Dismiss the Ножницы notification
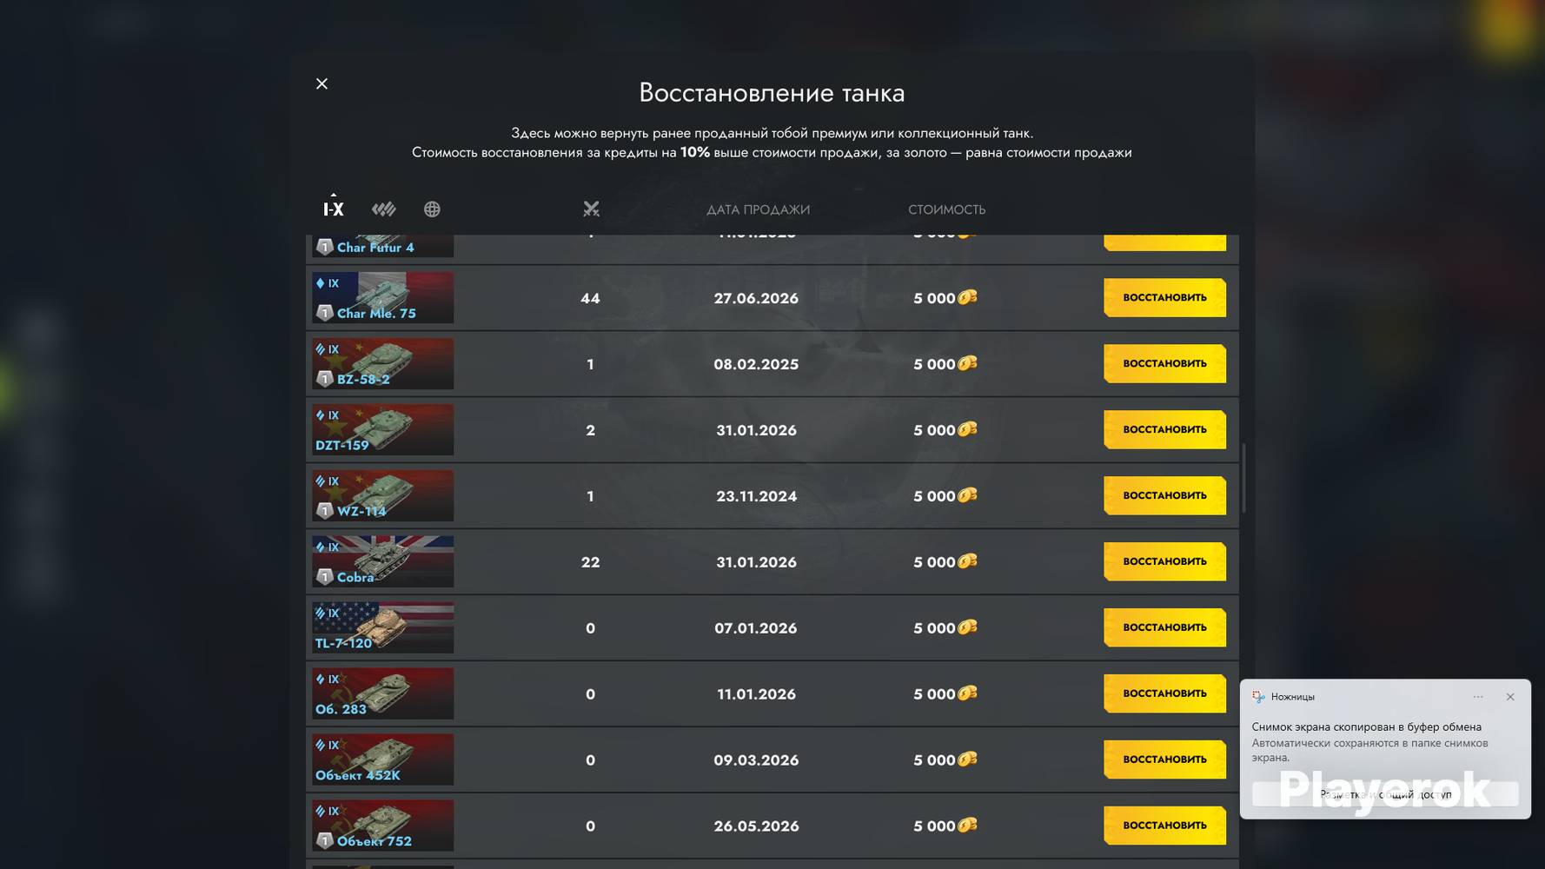 point(1510,697)
